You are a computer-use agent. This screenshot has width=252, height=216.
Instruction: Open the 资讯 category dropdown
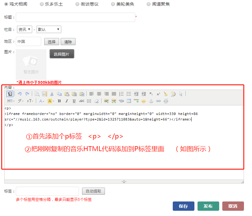pos(24,29)
